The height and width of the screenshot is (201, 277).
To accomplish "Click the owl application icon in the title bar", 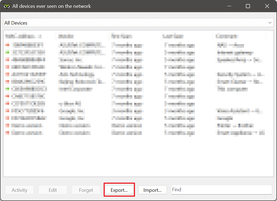I will click(x=6, y=6).
